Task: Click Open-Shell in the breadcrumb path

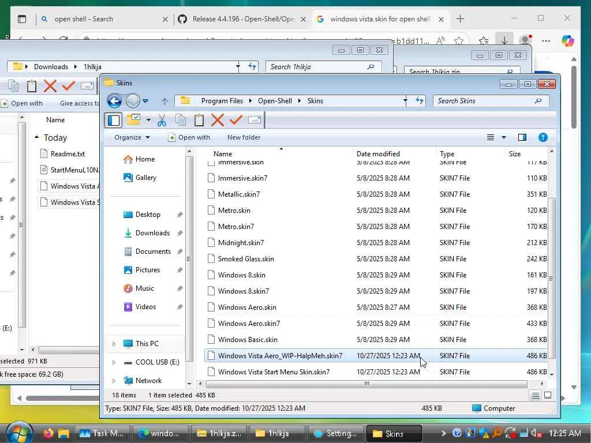Action: coord(275,101)
